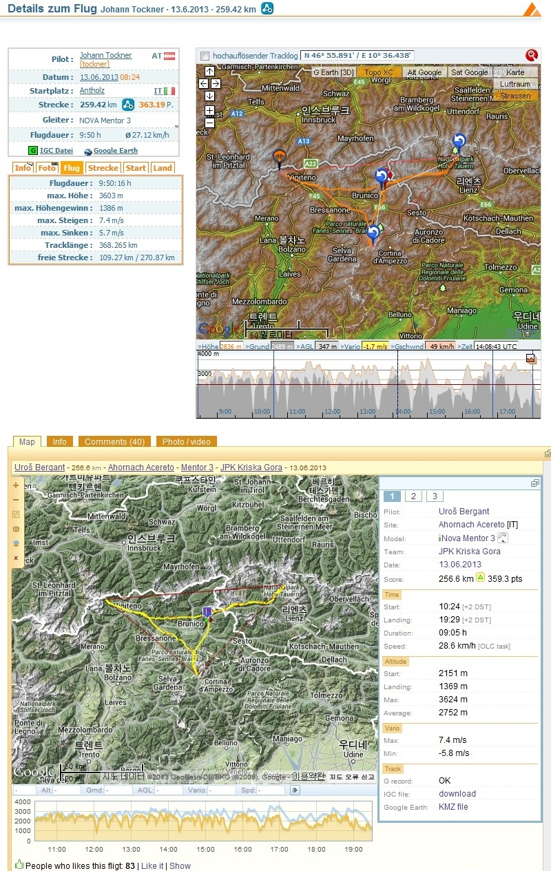Select flight number 2 in pilot panel
The image size is (551, 882).
(413, 496)
